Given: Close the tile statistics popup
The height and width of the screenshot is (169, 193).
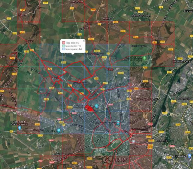Looking at the screenshot, I should coord(84,41).
